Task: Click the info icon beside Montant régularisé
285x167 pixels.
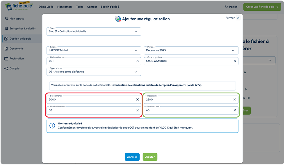Action: (52, 126)
